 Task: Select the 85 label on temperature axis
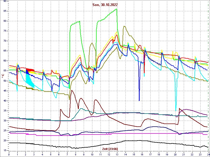click(x=5, y=11)
